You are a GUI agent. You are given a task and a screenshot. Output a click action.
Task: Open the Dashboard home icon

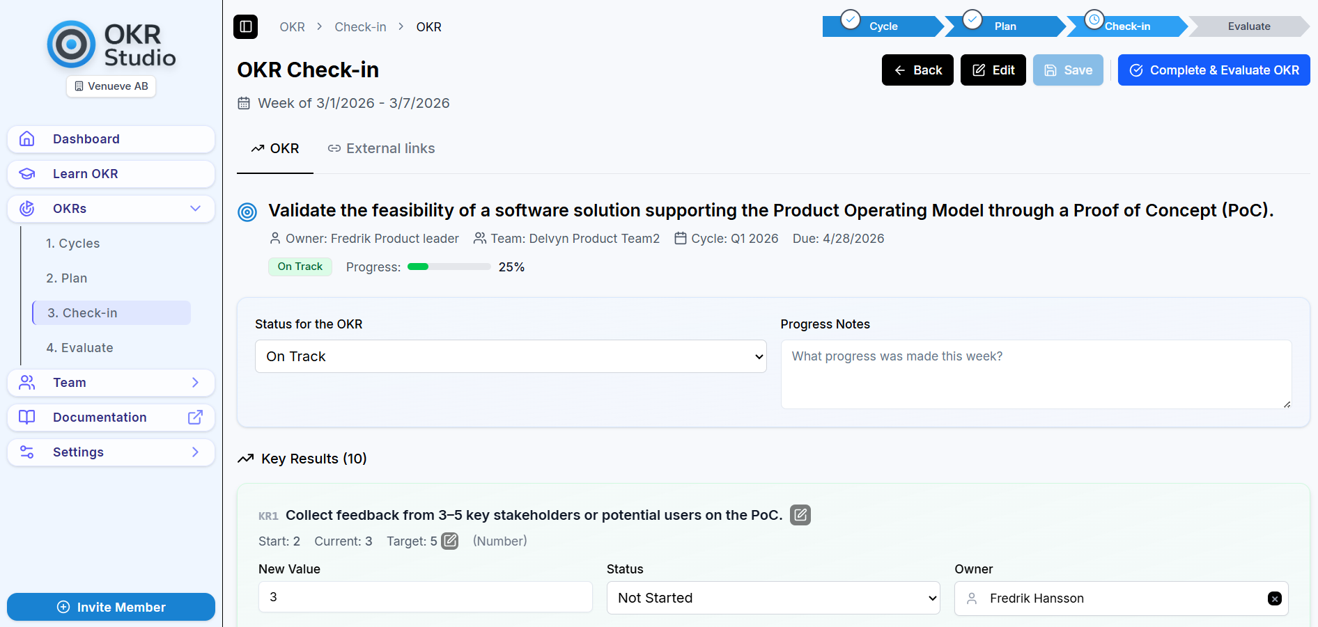27,138
